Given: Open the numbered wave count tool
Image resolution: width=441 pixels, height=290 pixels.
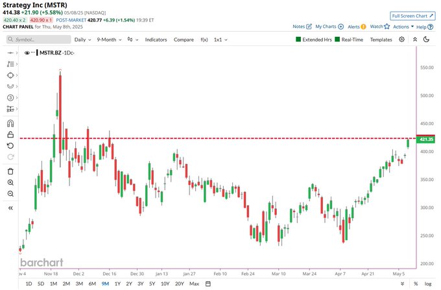Looking at the screenshot, I should click(x=10, y=97).
